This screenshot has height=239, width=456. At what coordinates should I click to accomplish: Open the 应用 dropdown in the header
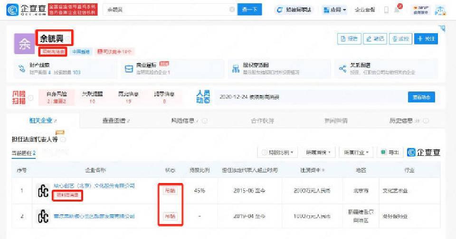tap(335, 9)
